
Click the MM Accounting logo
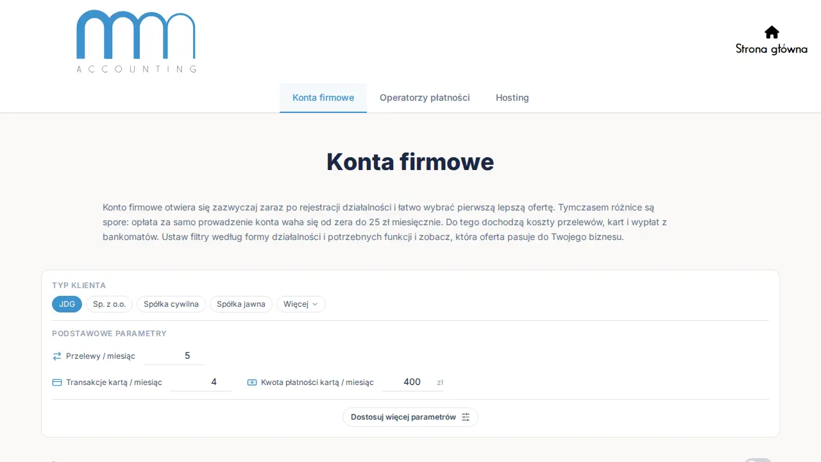tap(136, 41)
